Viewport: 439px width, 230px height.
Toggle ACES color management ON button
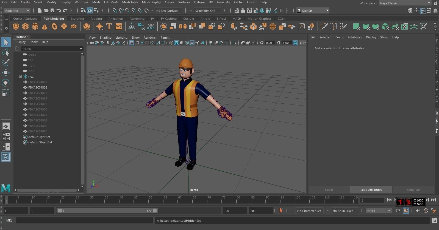tap(295, 43)
